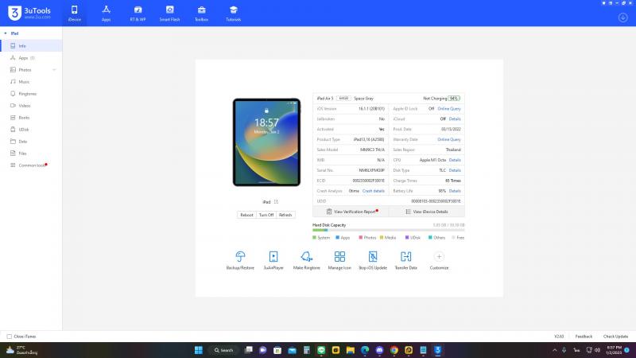The image size is (636, 358).
Task: Switch to Tutorials tab
Action: (x=233, y=14)
